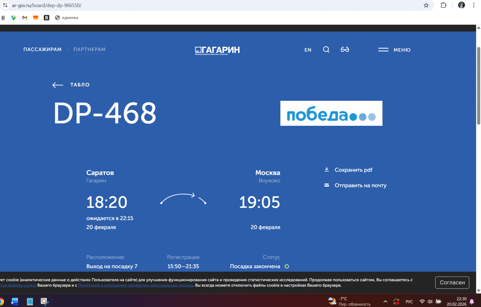Toggle keyboard layout РУС in system tray

(409, 302)
